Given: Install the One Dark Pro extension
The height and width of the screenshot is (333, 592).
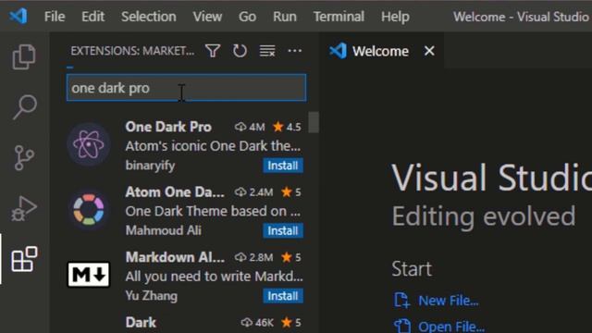Looking at the screenshot, I should click(283, 166).
